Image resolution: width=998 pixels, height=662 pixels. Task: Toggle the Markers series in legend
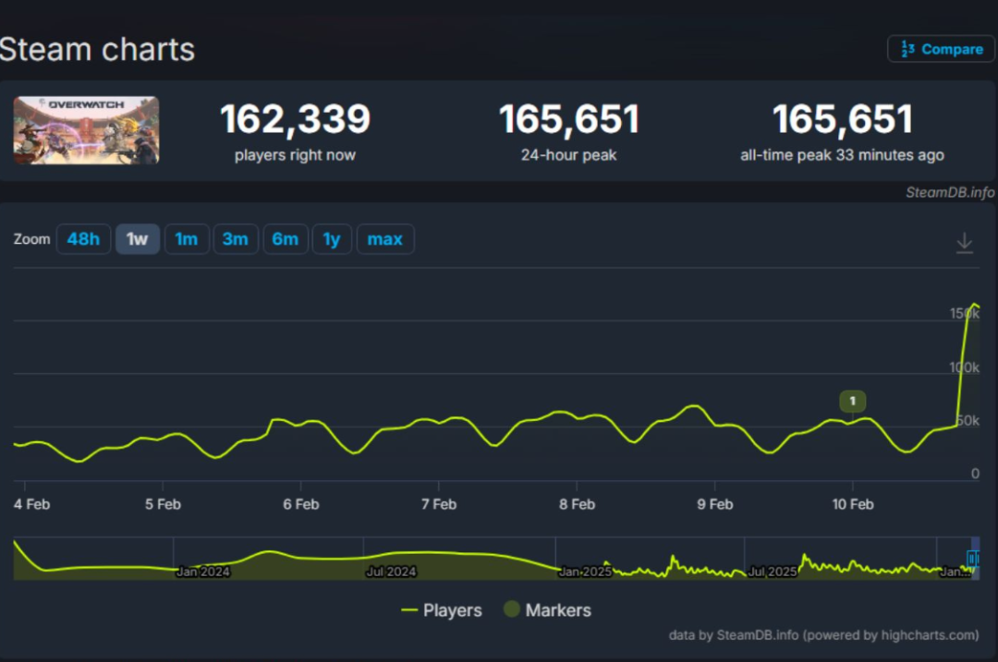click(547, 610)
